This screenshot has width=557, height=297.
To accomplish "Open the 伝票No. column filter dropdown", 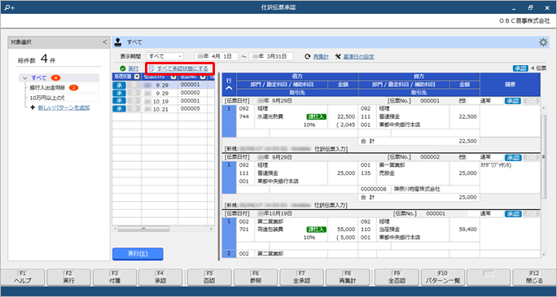I will tap(203, 76).
